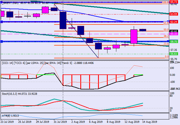Click the 14 Aug 2019 date label

coord(150,122)
